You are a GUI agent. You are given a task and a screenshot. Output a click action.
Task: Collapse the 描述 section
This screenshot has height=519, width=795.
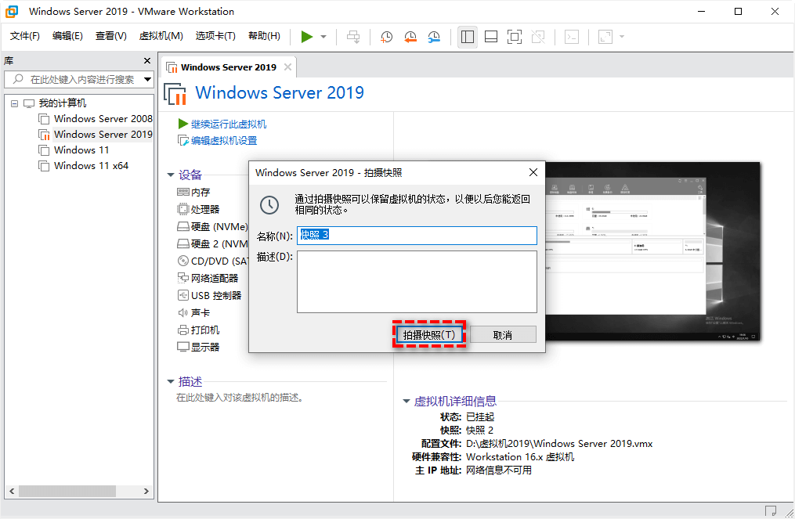[171, 382]
